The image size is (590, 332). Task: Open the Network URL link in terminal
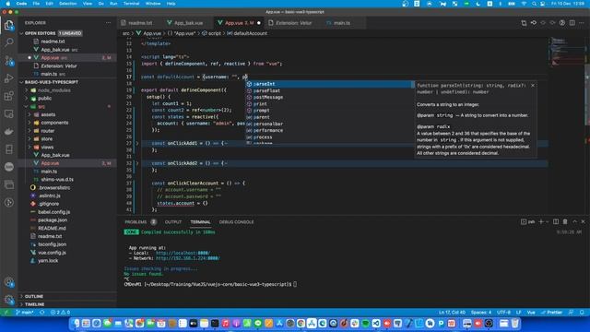[x=188, y=258]
